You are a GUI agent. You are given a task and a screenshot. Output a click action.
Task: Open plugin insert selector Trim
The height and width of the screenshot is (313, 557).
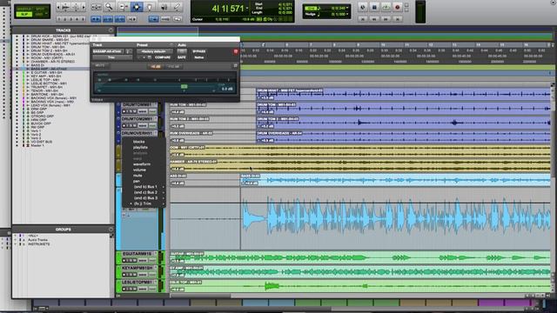[112, 57]
